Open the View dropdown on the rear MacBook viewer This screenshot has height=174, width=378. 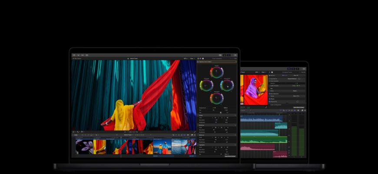pyautogui.click(x=264, y=72)
